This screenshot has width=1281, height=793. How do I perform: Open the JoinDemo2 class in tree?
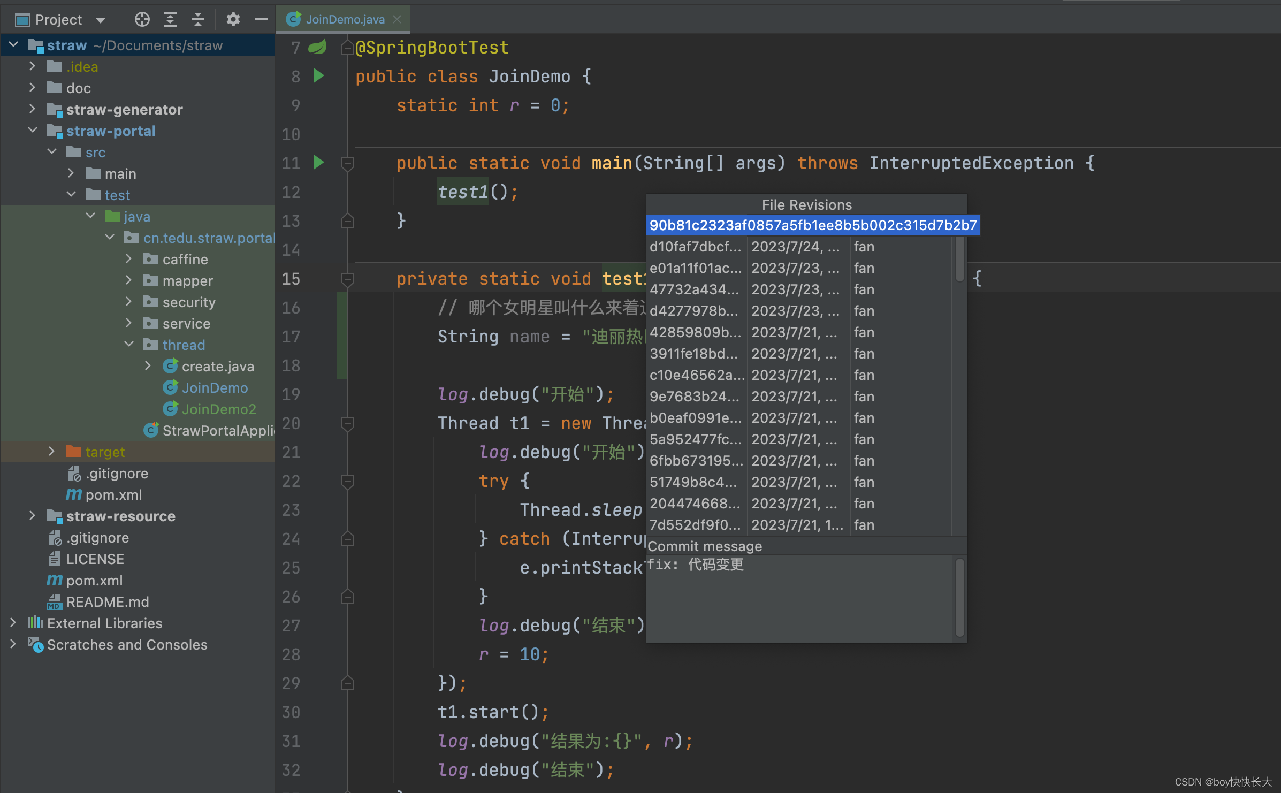[x=219, y=409]
